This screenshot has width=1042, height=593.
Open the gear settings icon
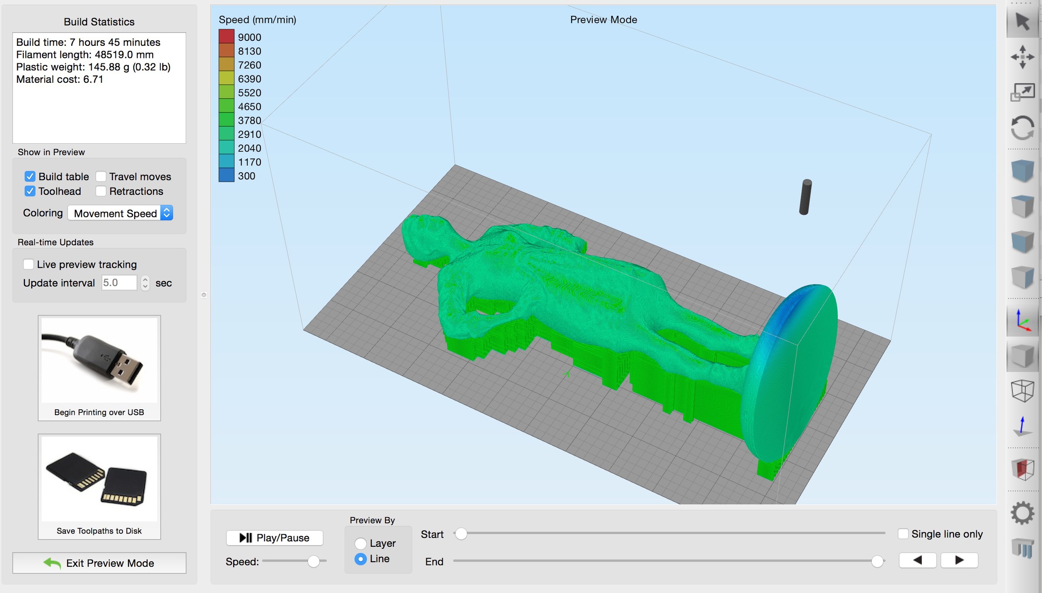[x=1022, y=513]
